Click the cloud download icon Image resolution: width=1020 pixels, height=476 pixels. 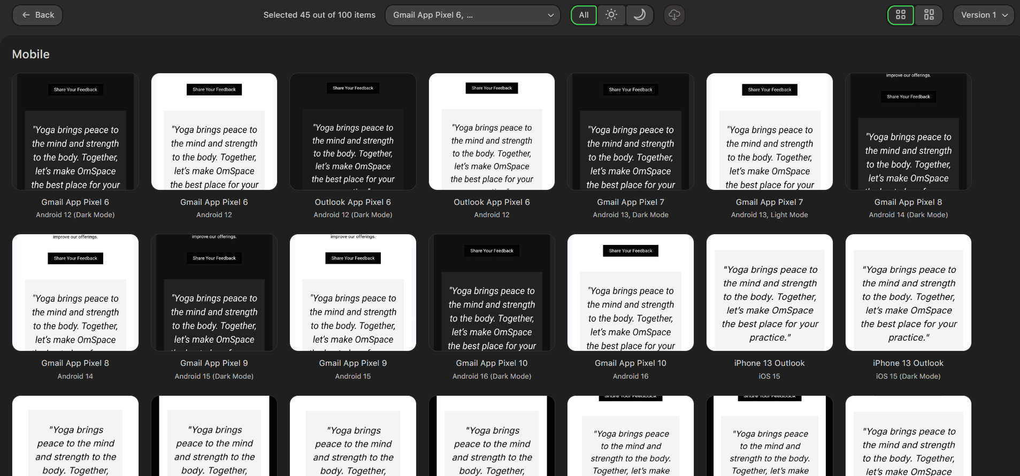tap(674, 15)
